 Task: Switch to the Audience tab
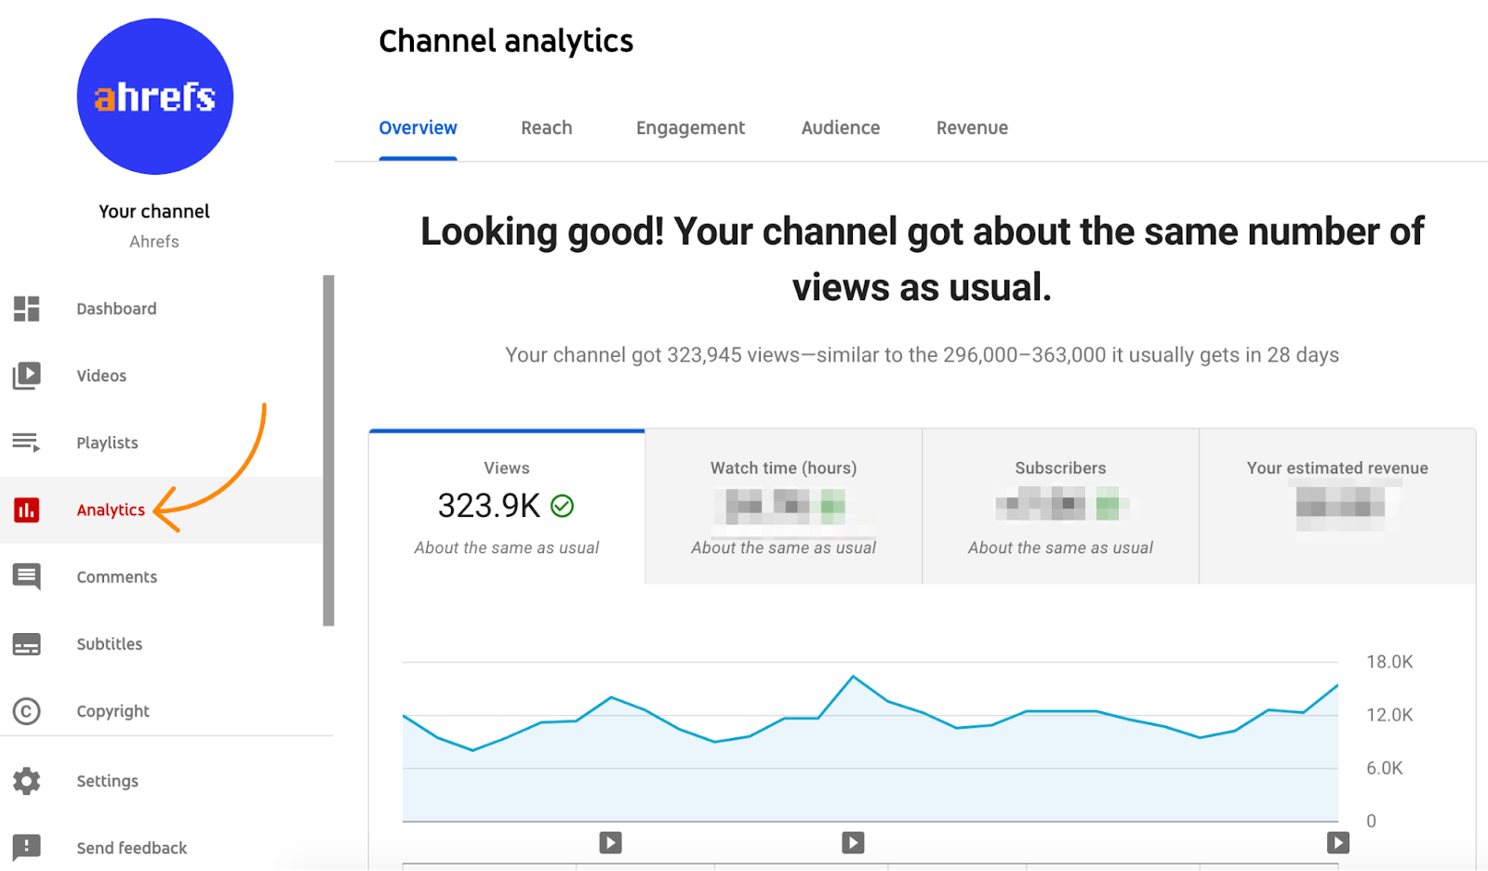(839, 127)
